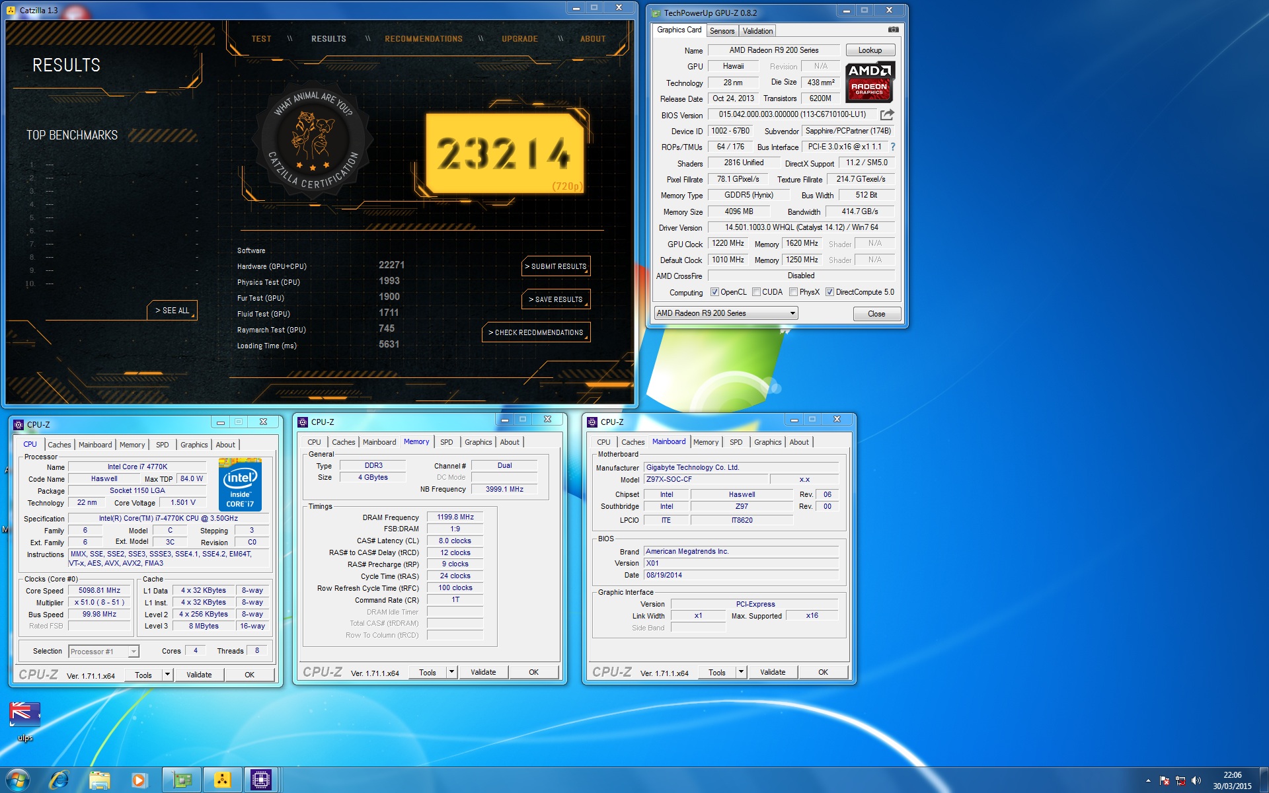Click the GPU-Z title bar icon
Viewport: 1269px width, 793px height.
point(656,13)
